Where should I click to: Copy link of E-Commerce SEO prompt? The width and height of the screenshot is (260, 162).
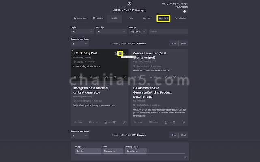pyautogui.click(x=184, y=122)
